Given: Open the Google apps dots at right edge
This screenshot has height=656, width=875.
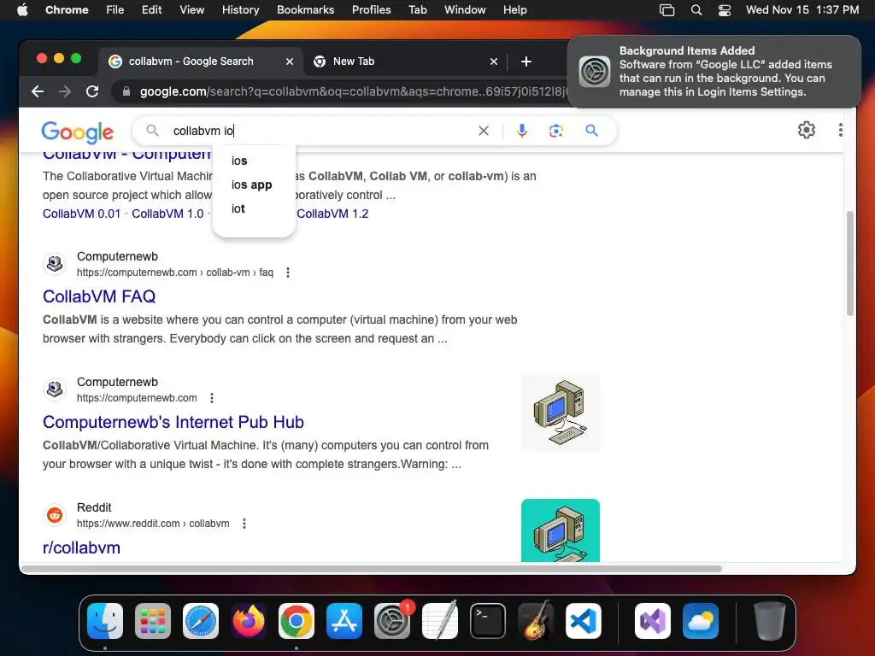Looking at the screenshot, I should [840, 130].
